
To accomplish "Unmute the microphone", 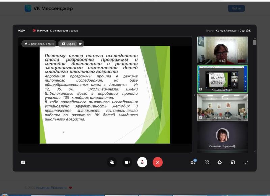I will [x=142, y=162].
